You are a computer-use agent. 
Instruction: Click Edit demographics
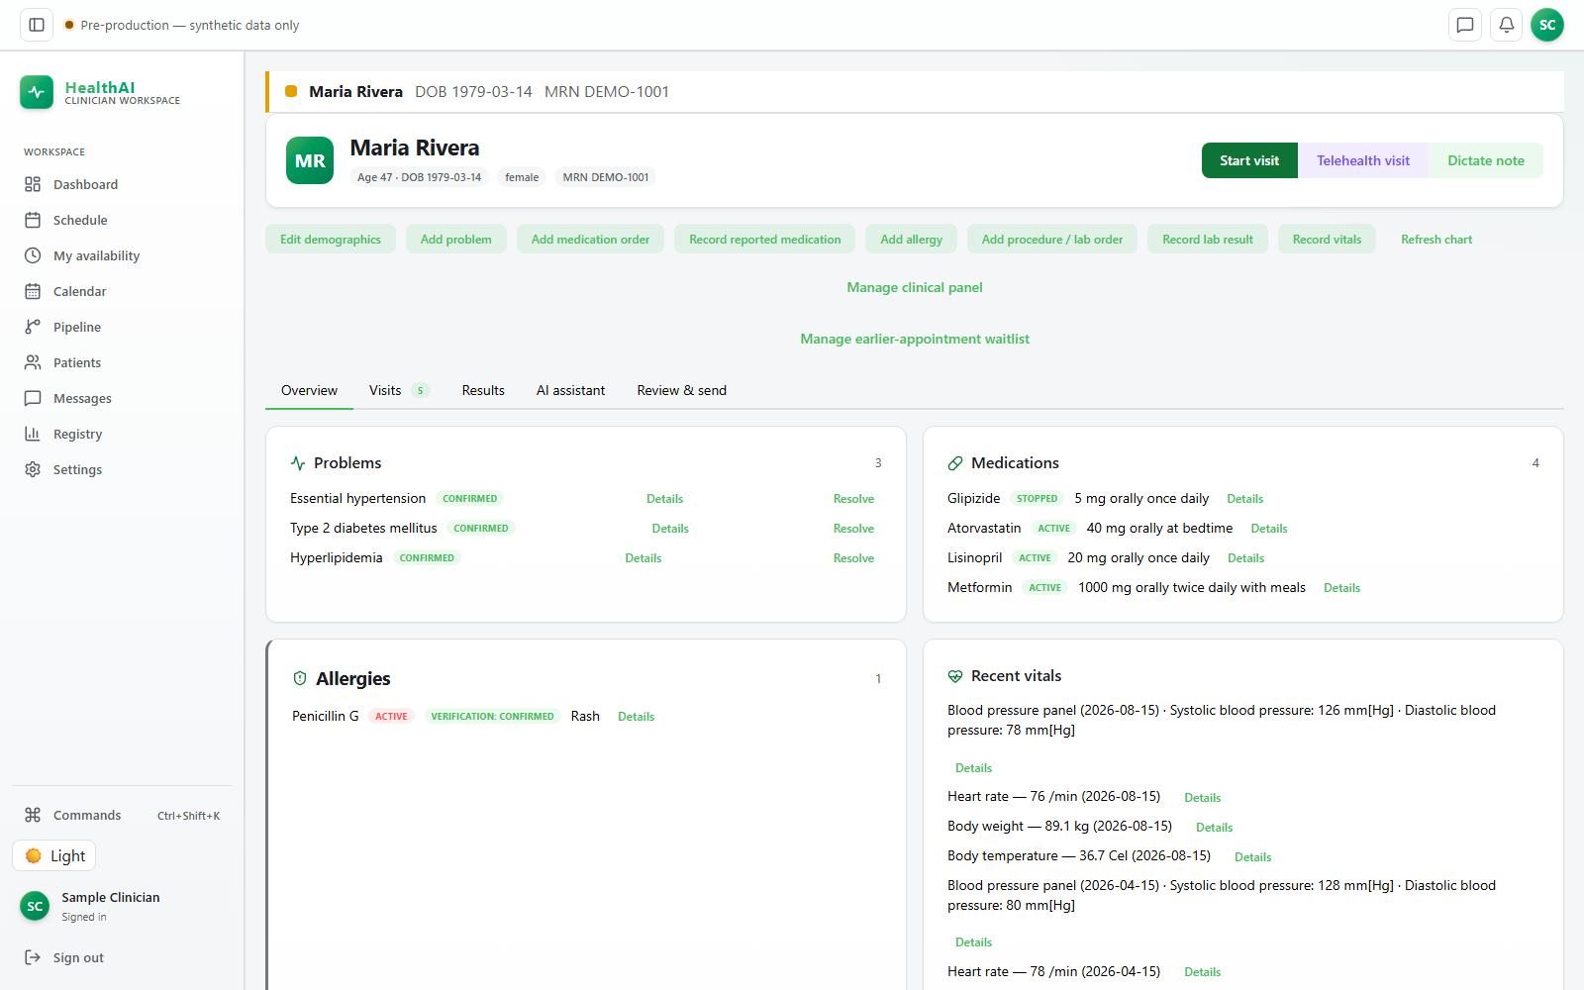331,240
